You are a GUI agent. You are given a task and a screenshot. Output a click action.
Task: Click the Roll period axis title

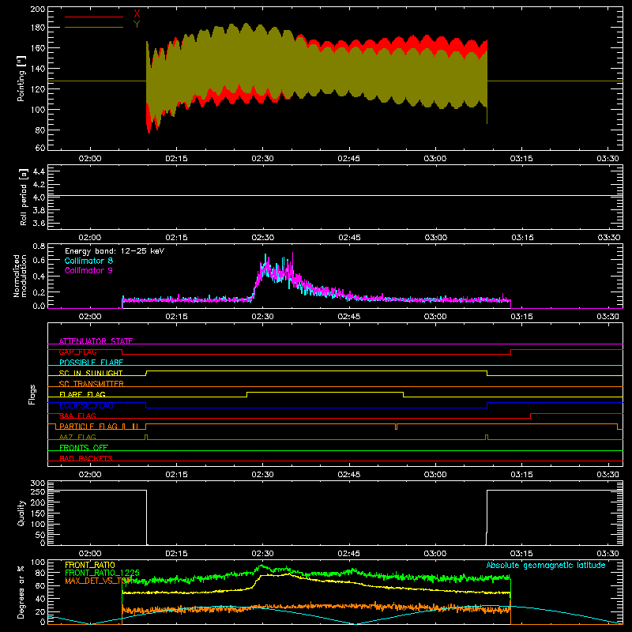[24, 197]
